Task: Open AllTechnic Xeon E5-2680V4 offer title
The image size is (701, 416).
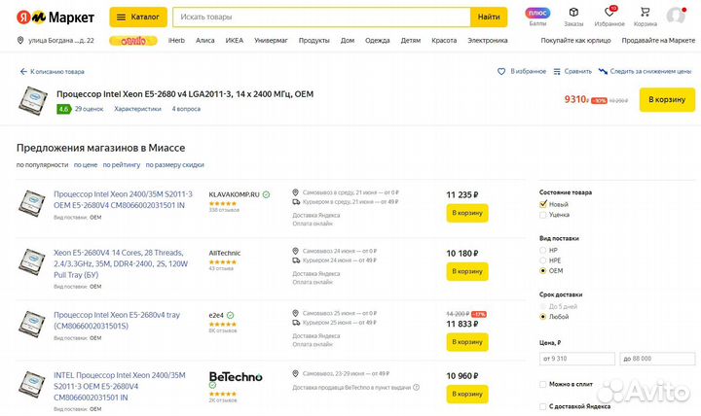Action: (121, 263)
